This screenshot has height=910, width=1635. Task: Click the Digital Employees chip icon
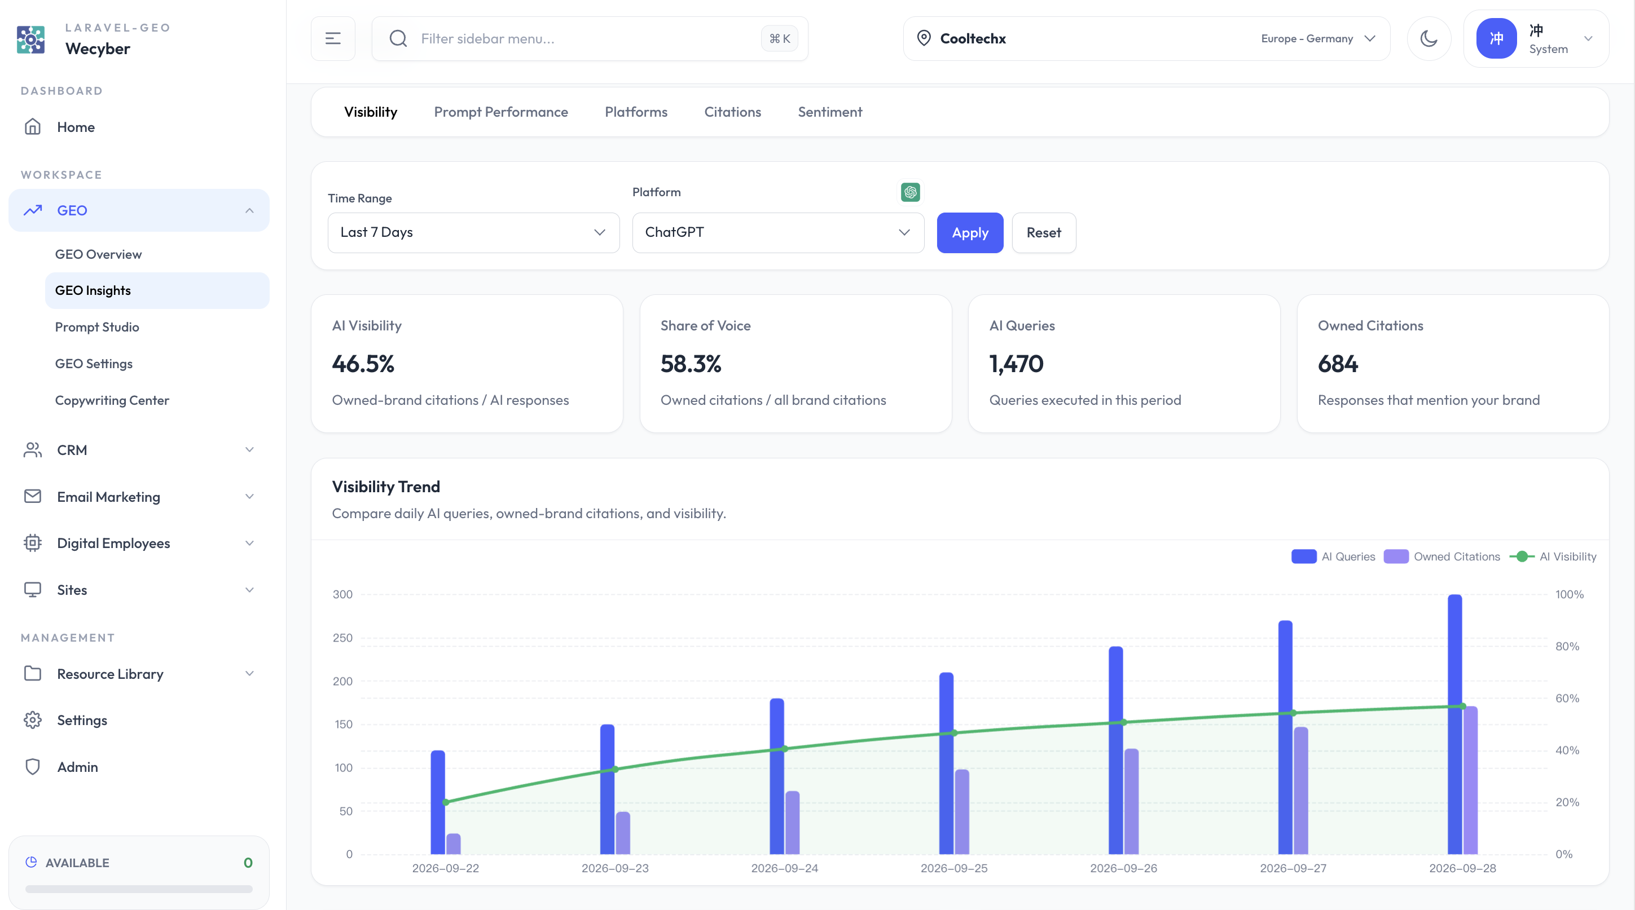[32, 543]
